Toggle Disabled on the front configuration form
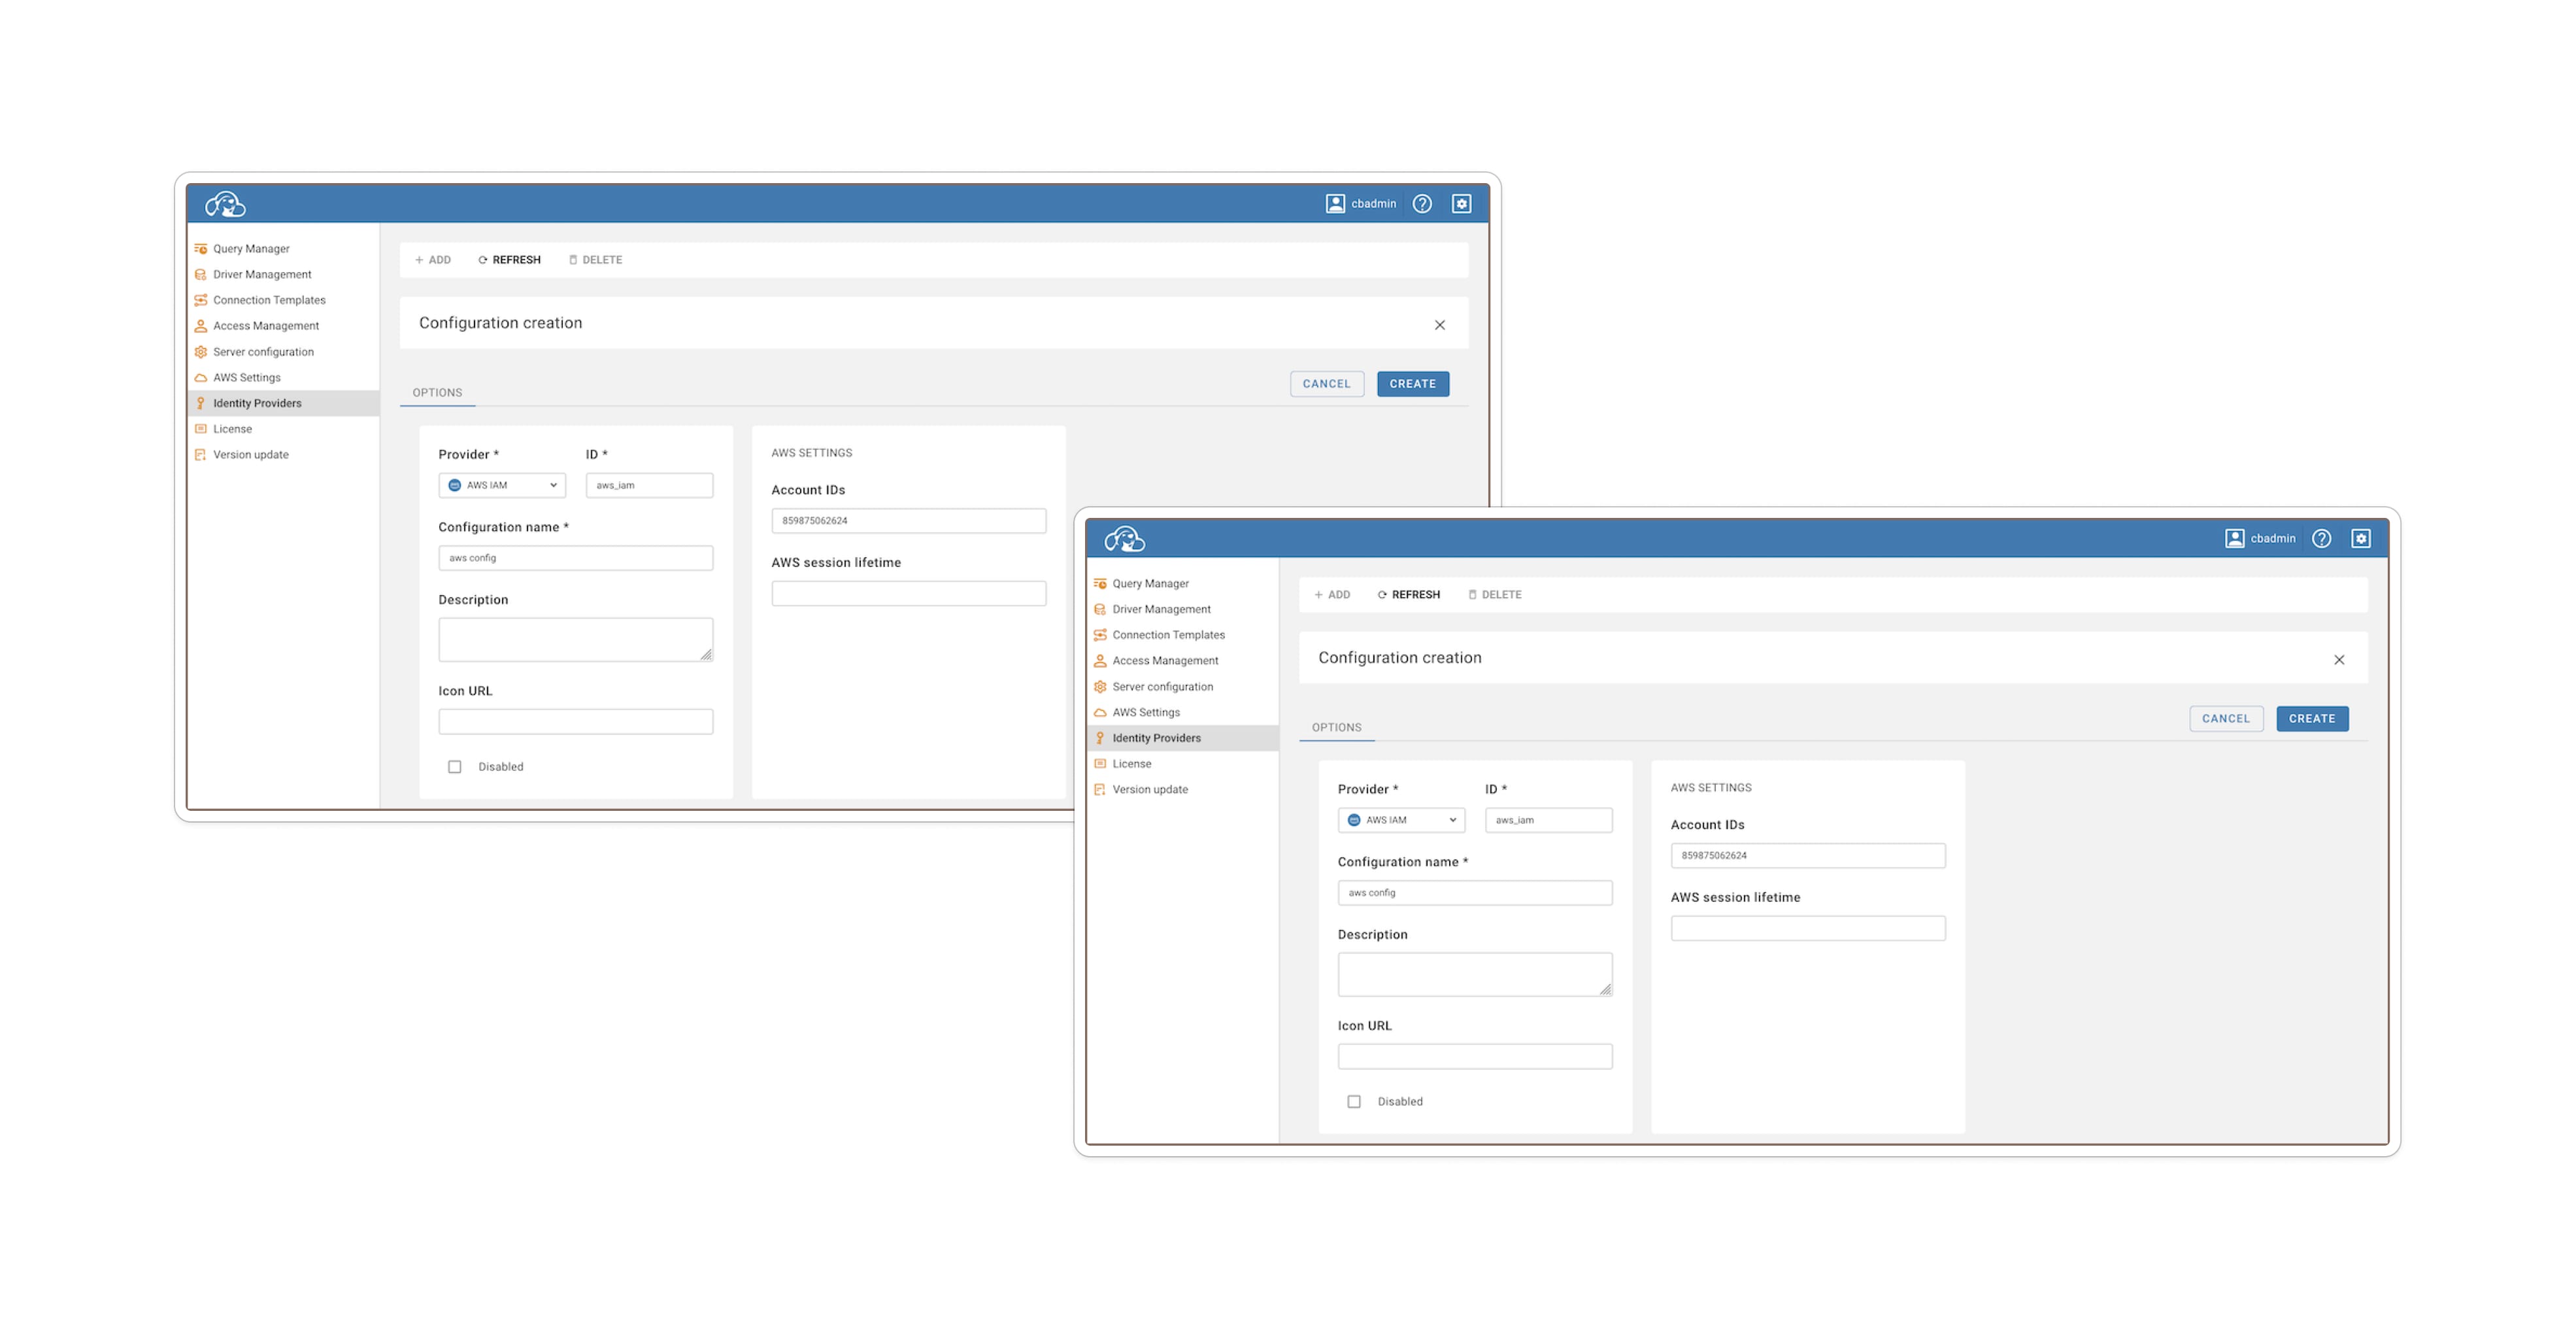Screen dimensions: 2576x1334 click(1355, 1101)
